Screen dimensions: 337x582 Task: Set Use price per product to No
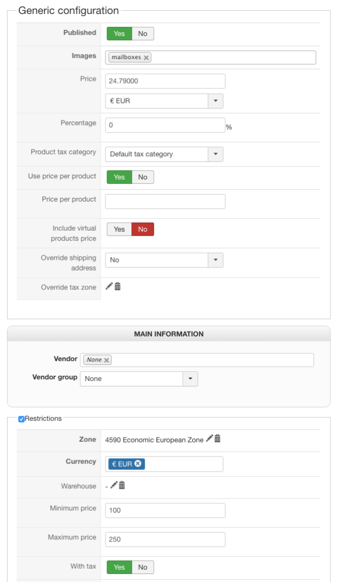(143, 177)
